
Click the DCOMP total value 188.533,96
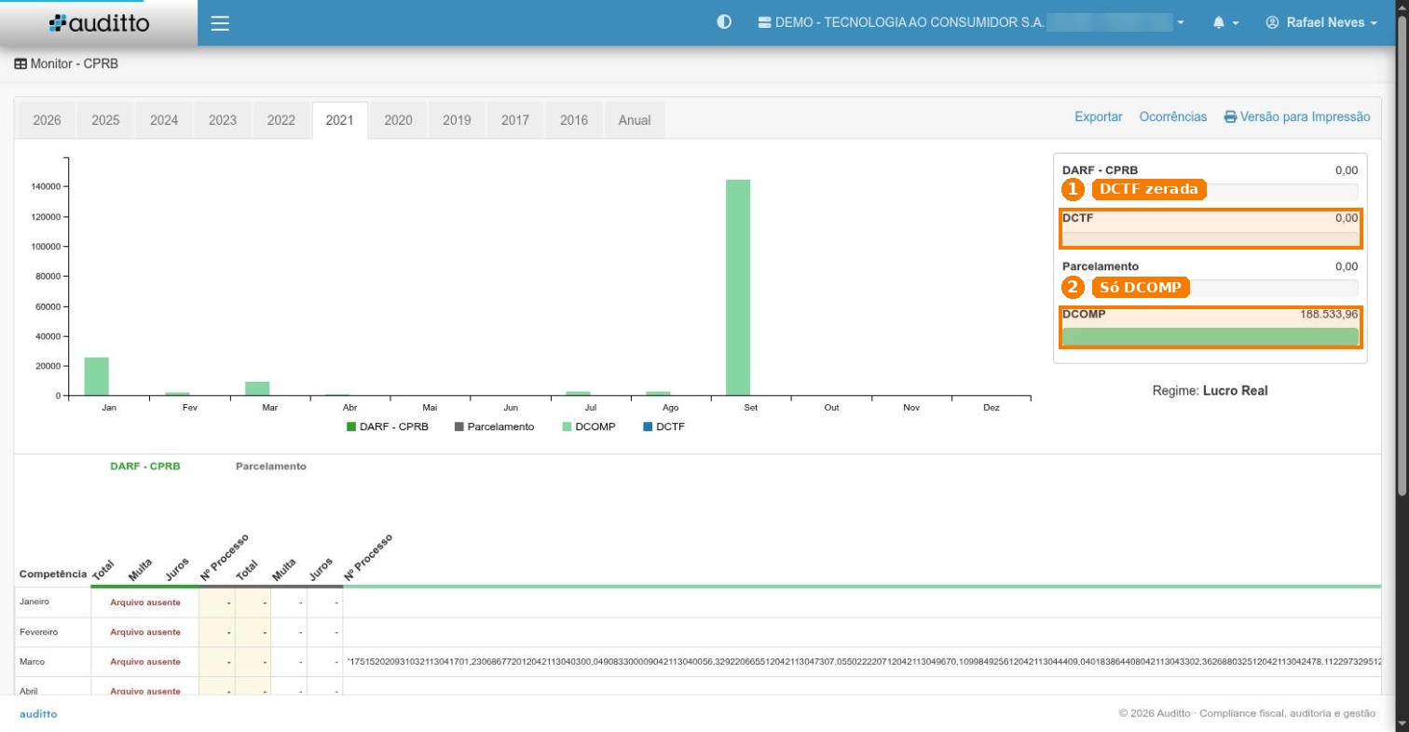[1329, 315]
